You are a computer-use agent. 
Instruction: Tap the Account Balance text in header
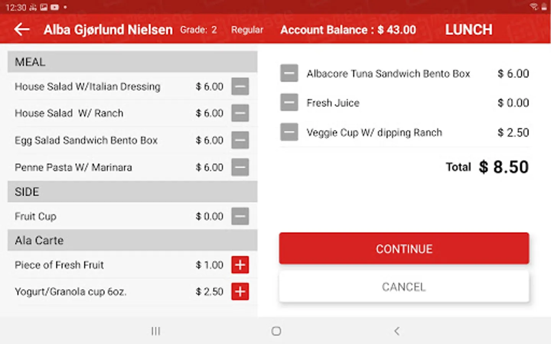click(348, 30)
